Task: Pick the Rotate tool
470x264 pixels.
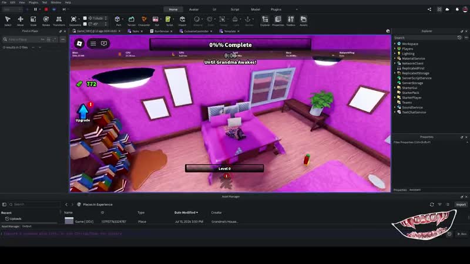Action: pyautogui.click(x=46, y=20)
